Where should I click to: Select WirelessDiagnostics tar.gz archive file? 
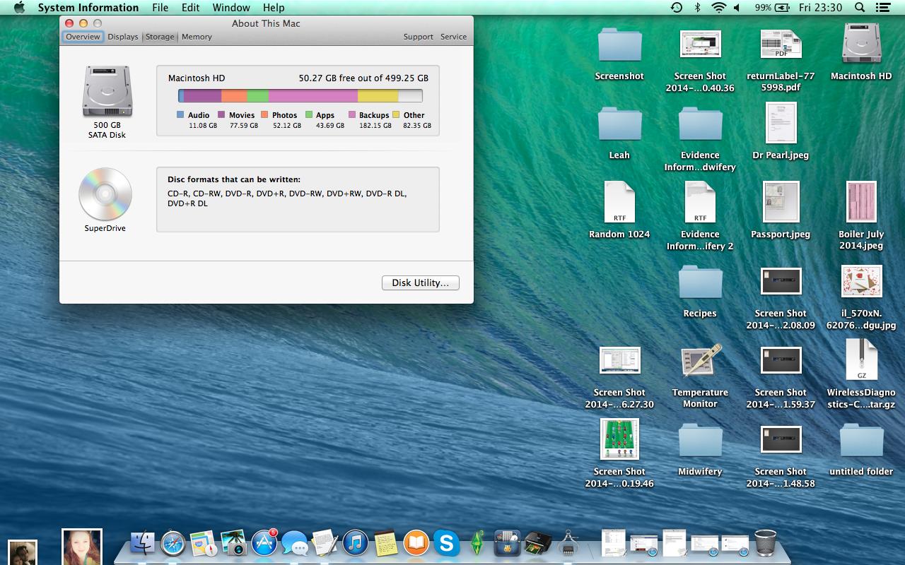[861, 360]
